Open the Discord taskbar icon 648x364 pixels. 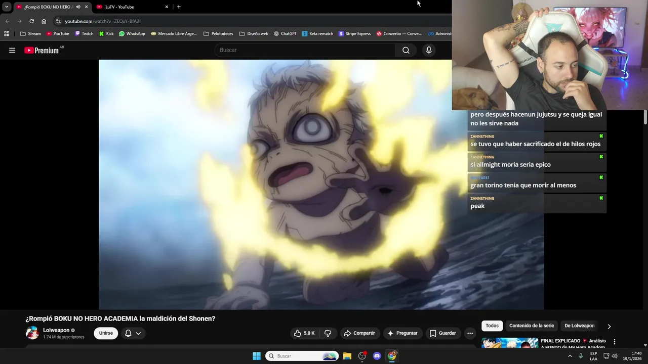pyautogui.click(x=377, y=356)
